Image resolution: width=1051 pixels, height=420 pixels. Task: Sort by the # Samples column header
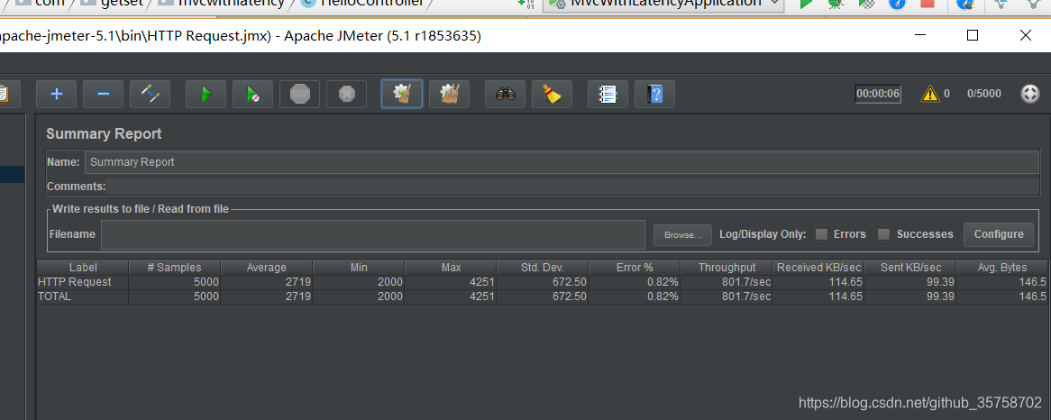(x=174, y=268)
